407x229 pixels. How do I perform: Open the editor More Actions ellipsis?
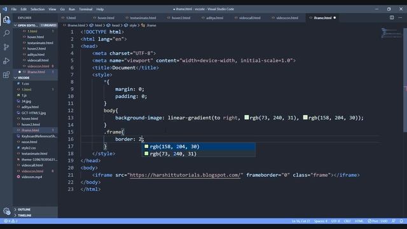pos(400,18)
